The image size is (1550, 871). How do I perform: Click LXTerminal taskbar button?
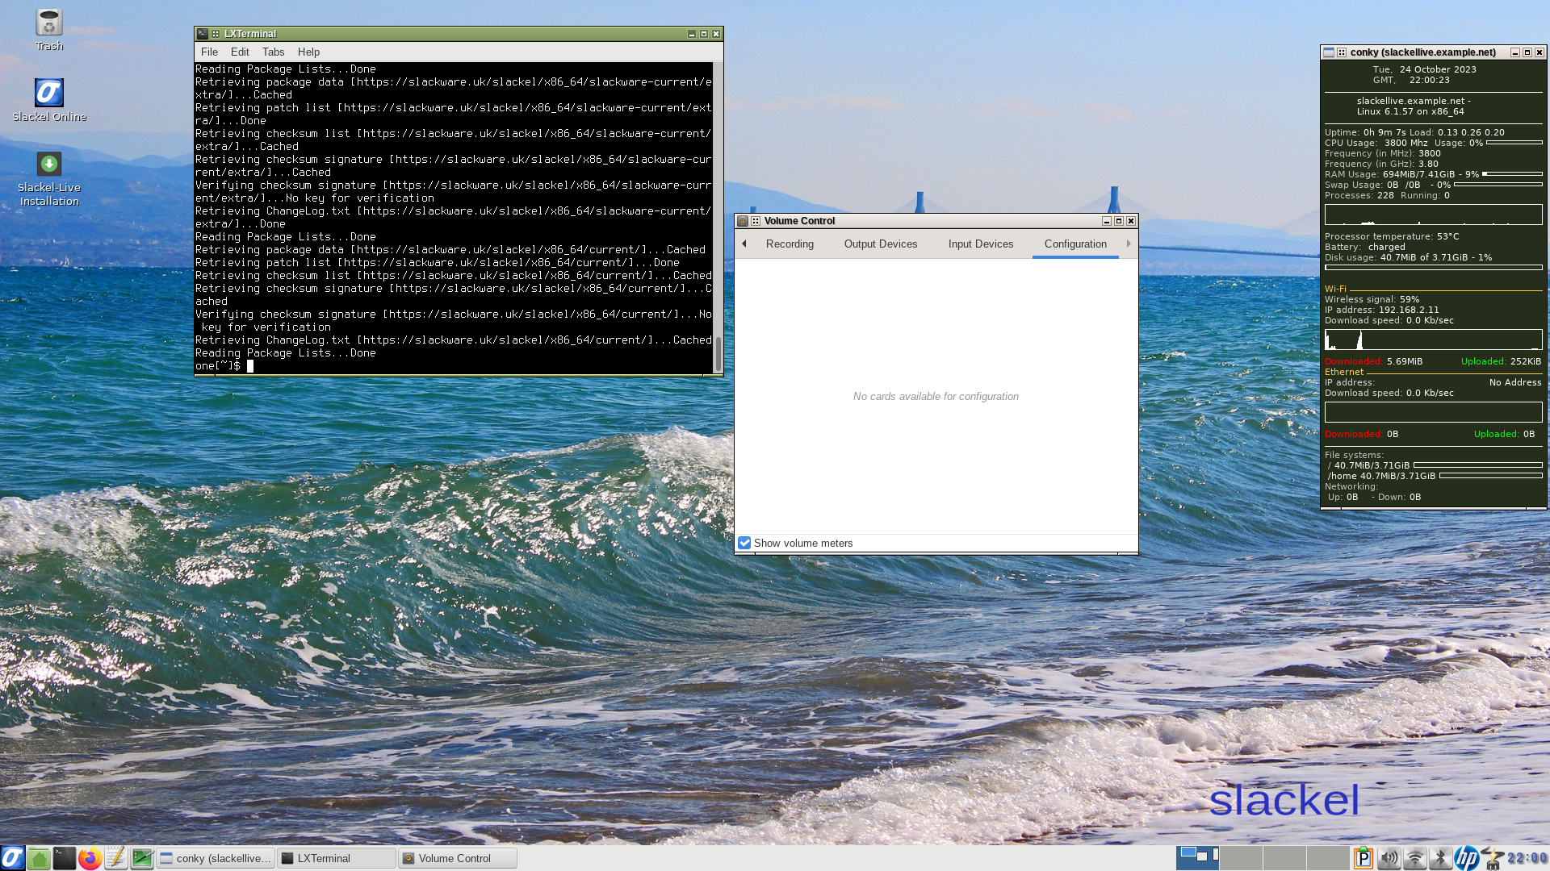(337, 858)
